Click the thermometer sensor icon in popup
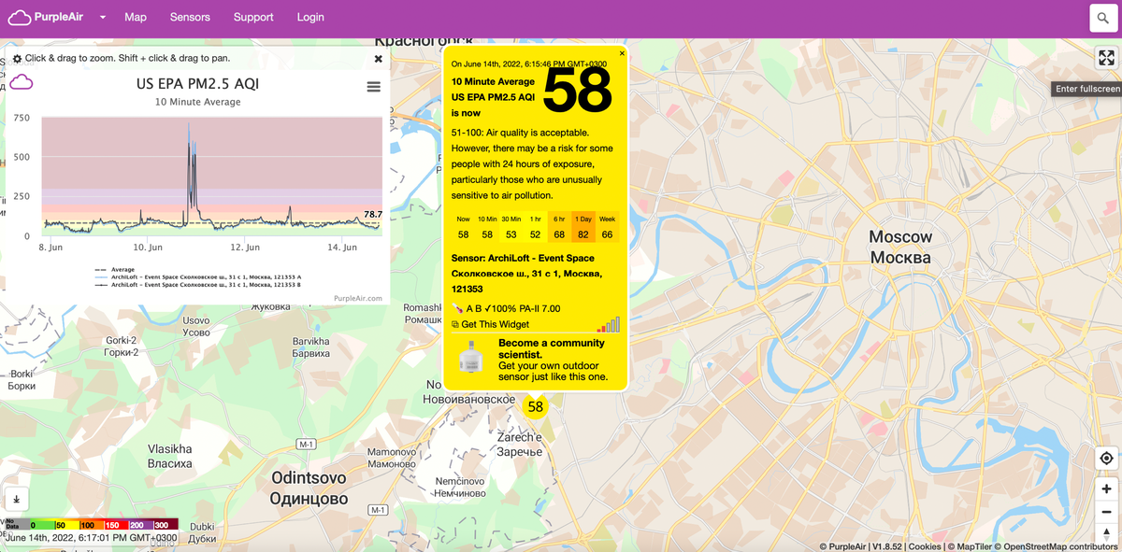Image resolution: width=1122 pixels, height=552 pixels. click(x=457, y=308)
